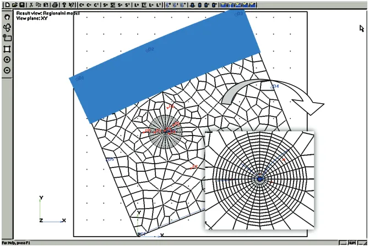Zoom out with the circle-minus icon
Screen dimensions: 369x247
(7, 70)
